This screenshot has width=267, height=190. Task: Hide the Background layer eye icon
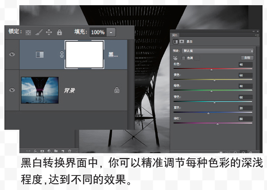point(12,90)
